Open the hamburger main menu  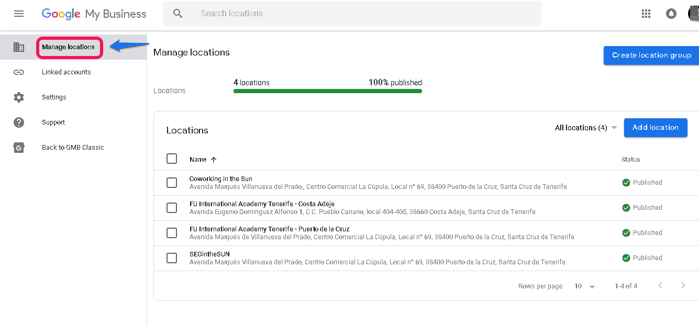click(19, 14)
